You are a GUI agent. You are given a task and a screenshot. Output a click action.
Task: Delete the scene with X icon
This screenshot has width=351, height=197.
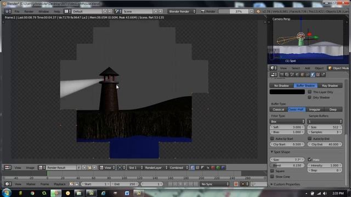pos(161,11)
